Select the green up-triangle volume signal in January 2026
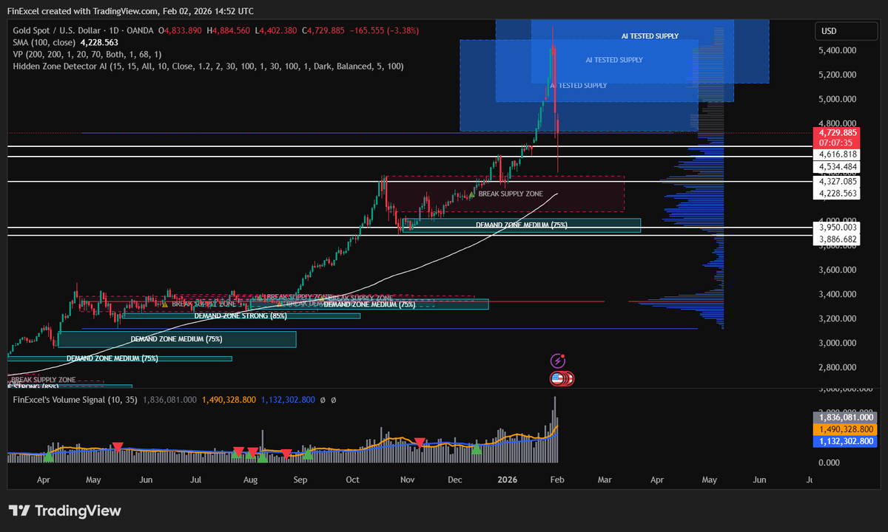 tap(477, 449)
